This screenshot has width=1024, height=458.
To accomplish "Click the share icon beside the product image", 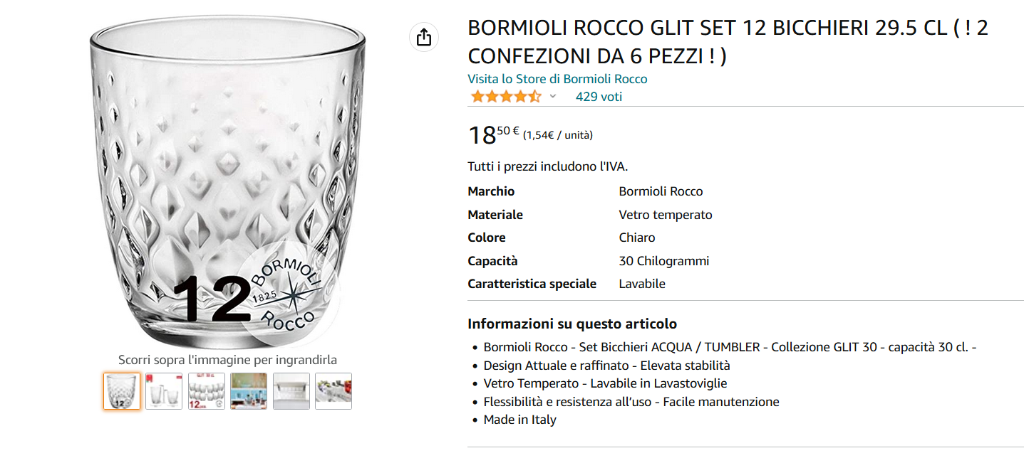I will (x=424, y=37).
